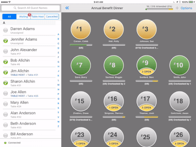The image size is (196, 147).
Task: Jump to letter B in index
Action: [58, 39]
